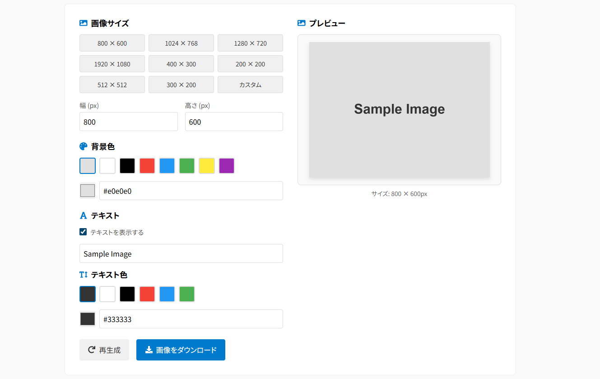Open the text color picker next to #333333
600x379 pixels.
pyautogui.click(x=88, y=319)
